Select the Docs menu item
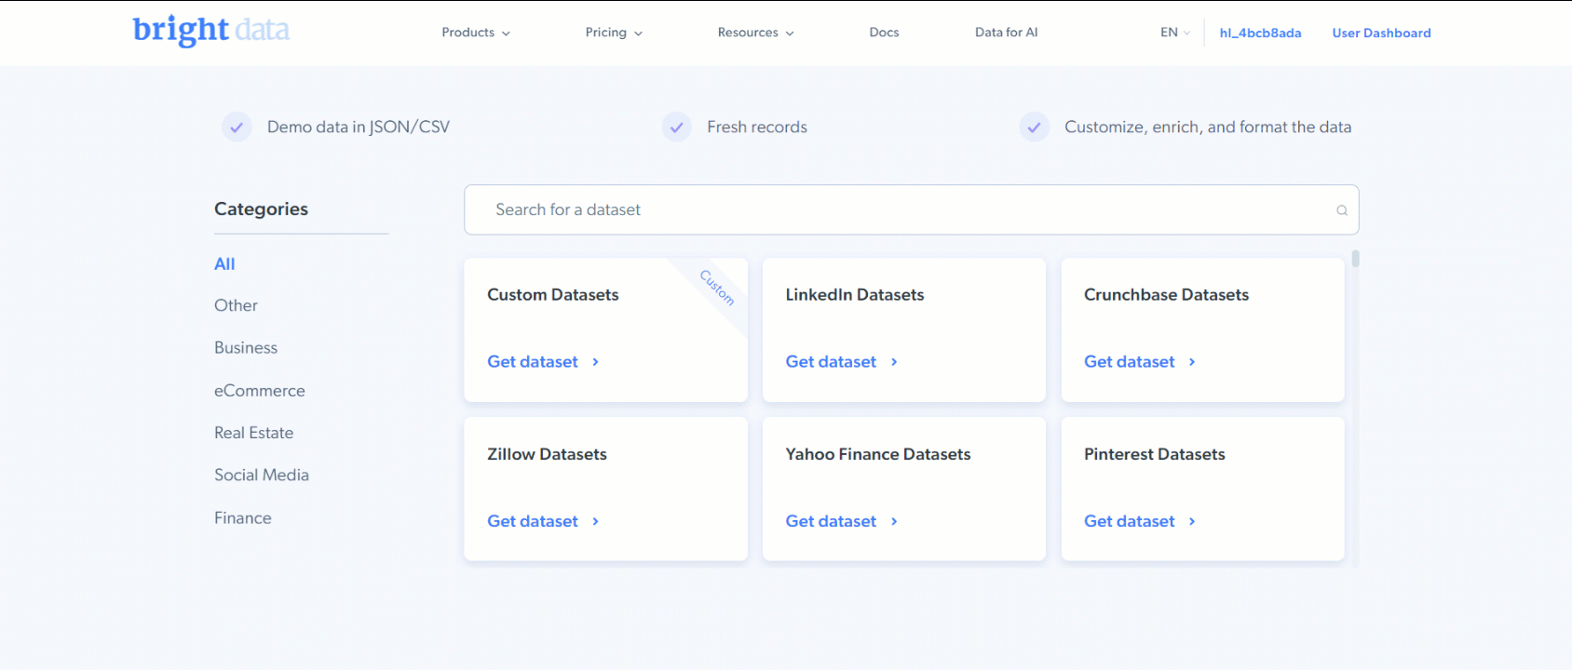Image resolution: width=1572 pixels, height=670 pixels. [x=883, y=32]
